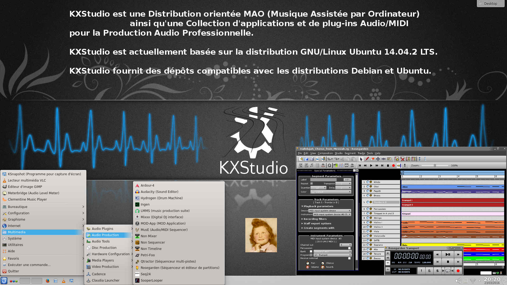Click the metronome button in the Transport
The image size is (507, 285).
429,270
